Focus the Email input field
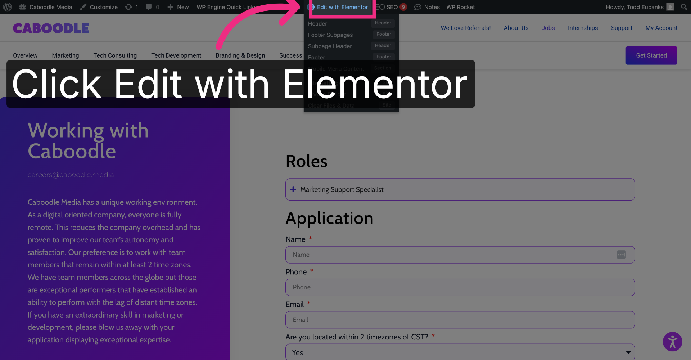Viewport: 691px width, 360px height. pyautogui.click(x=460, y=320)
